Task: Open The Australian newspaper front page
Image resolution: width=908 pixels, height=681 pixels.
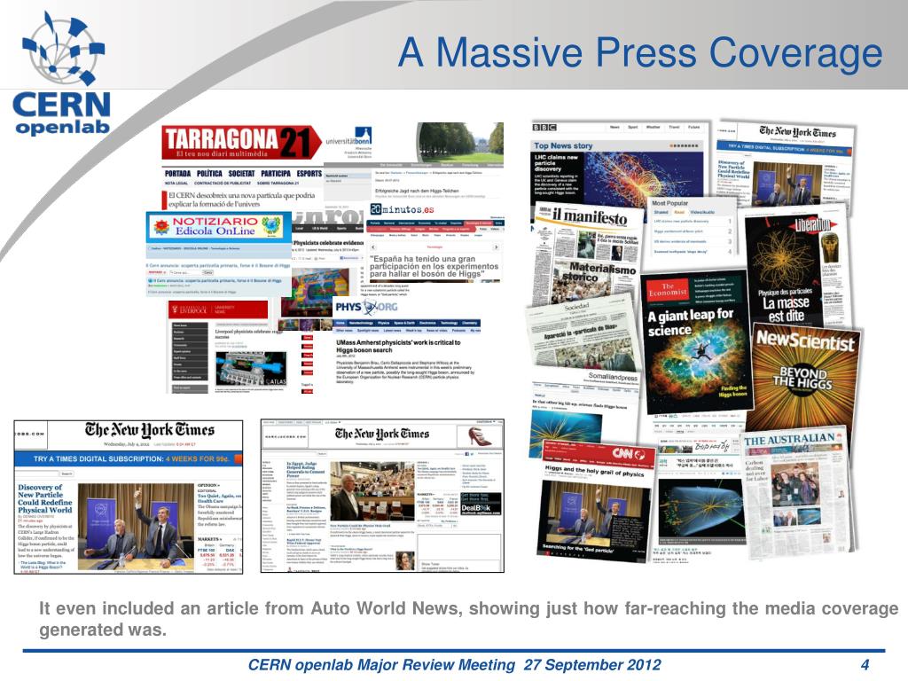Action: click(796, 492)
